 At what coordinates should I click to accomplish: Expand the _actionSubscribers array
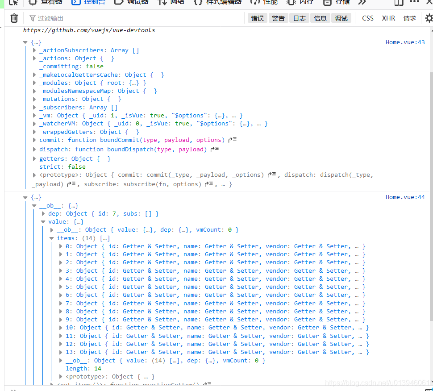pyautogui.click(x=34, y=50)
